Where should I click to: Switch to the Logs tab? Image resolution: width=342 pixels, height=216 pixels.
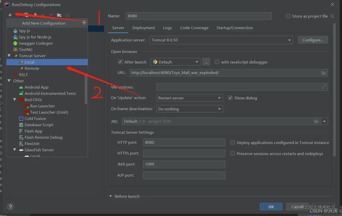click(x=167, y=28)
